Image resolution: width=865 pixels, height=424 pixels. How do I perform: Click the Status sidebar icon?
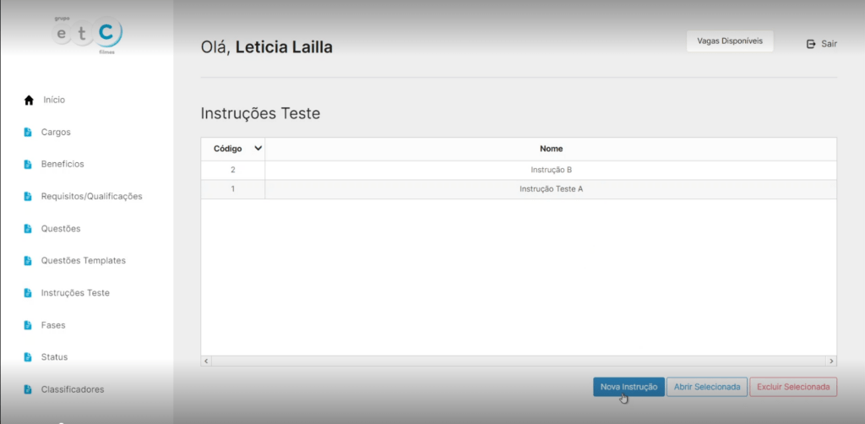28,357
